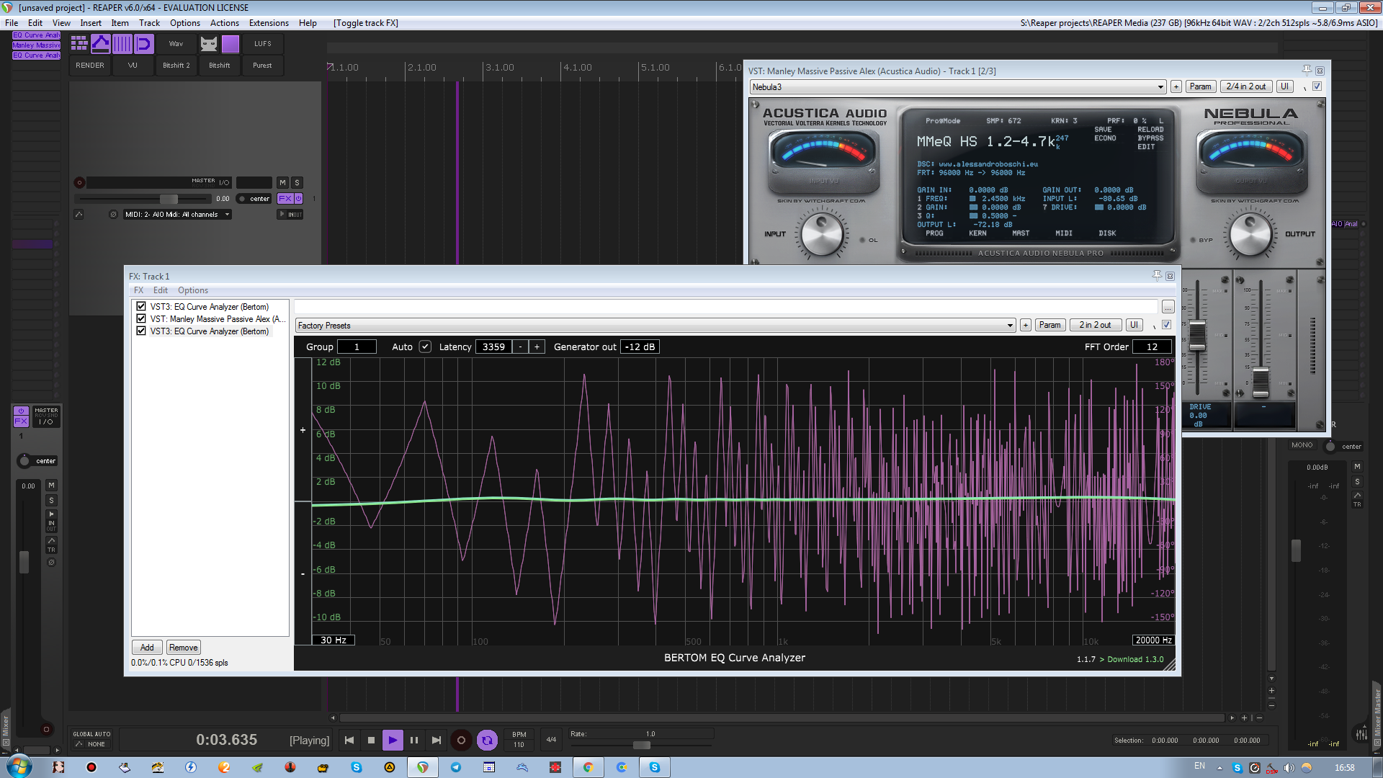Click the 2 in 2 out pin connector button

click(x=1095, y=325)
